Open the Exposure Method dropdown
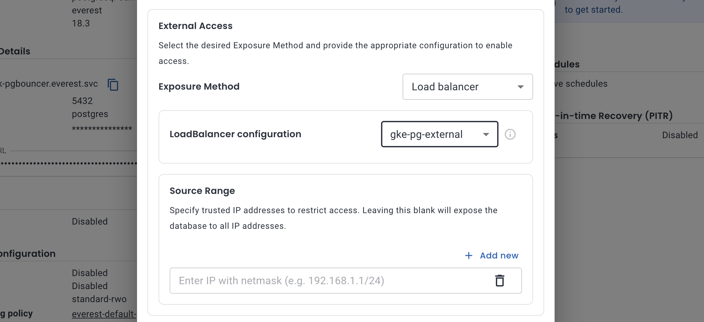Image resolution: width=704 pixels, height=322 pixels. (467, 87)
